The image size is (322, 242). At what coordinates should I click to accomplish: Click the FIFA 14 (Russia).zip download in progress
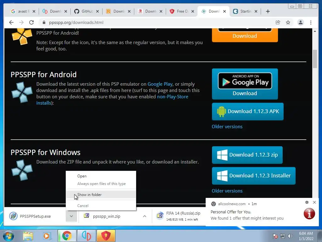point(180,216)
